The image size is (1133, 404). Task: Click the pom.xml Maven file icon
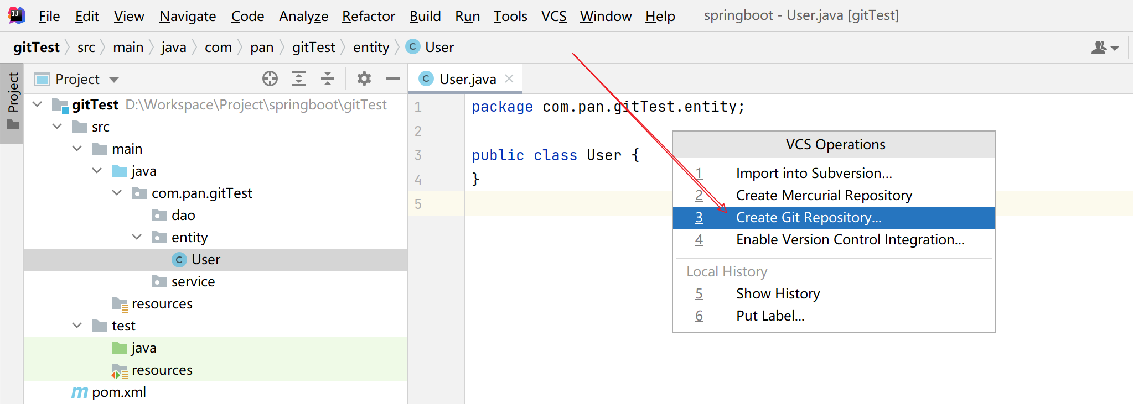point(80,392)
